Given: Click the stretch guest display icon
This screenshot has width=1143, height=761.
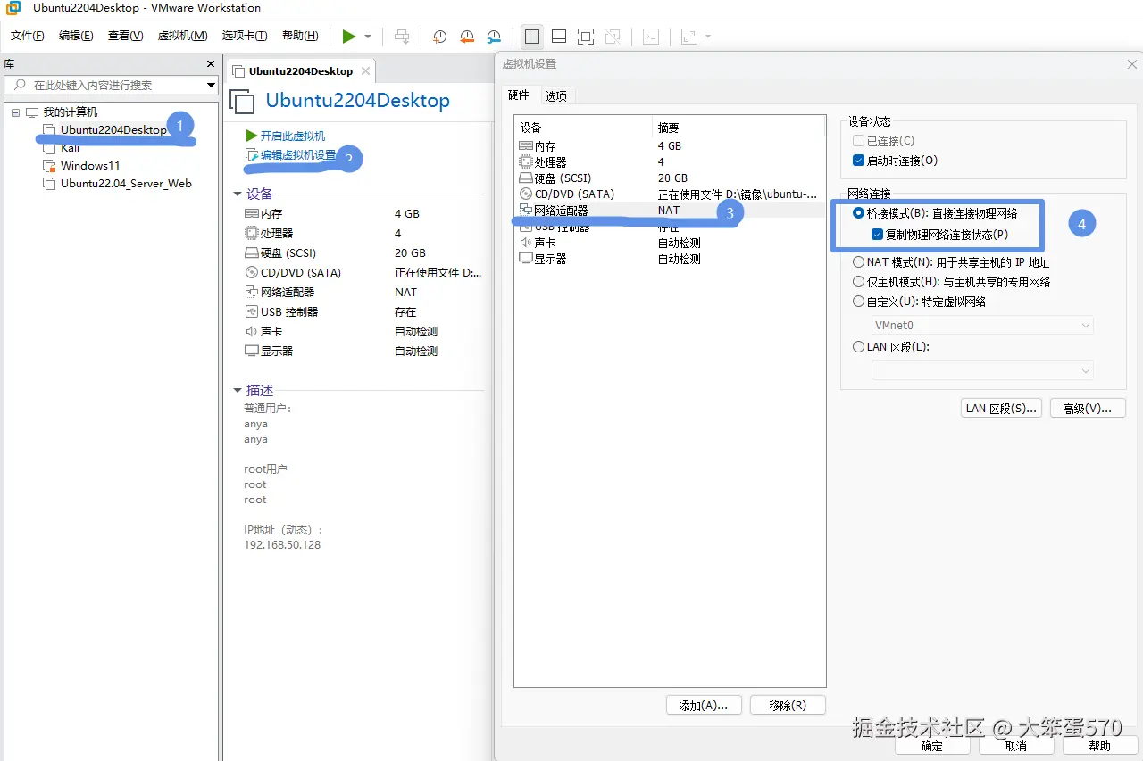Looking at the screenshot, I should [x=689, y=37].
